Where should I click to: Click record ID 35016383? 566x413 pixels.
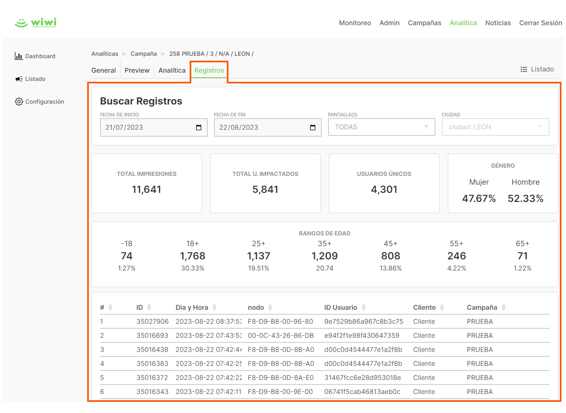[152, 363]
